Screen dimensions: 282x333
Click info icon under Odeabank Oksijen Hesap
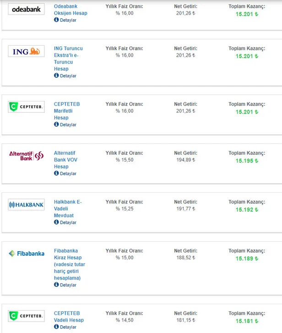click(56, 20)
